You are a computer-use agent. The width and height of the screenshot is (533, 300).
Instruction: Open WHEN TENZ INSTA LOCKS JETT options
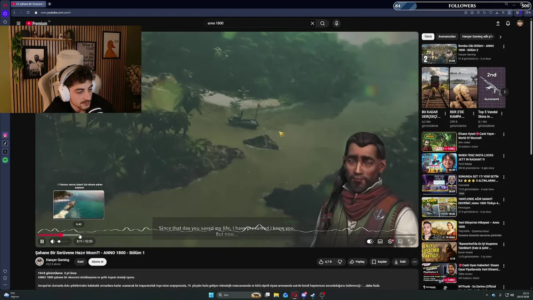[x=504, y=156]
